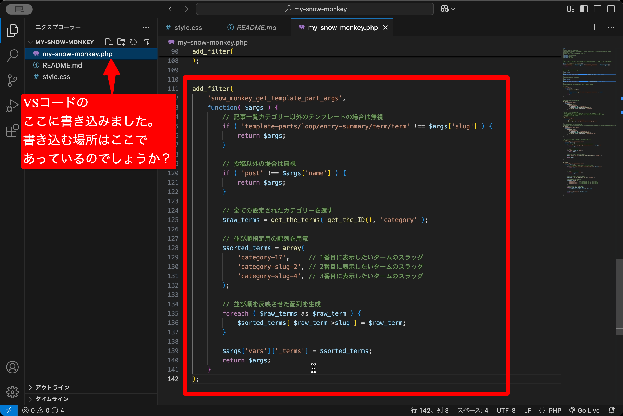Click the New File icon in explorer
The image size is (623, 416).
(x=109, y=42)
